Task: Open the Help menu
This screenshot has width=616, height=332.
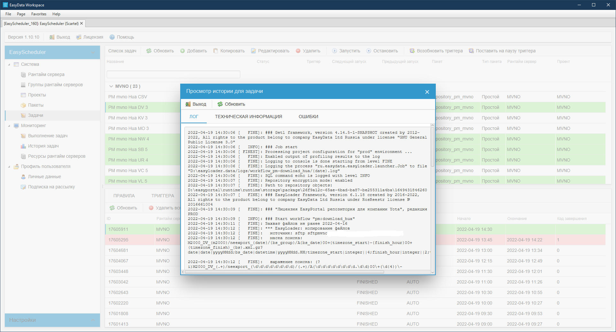Action: (56, 14)
